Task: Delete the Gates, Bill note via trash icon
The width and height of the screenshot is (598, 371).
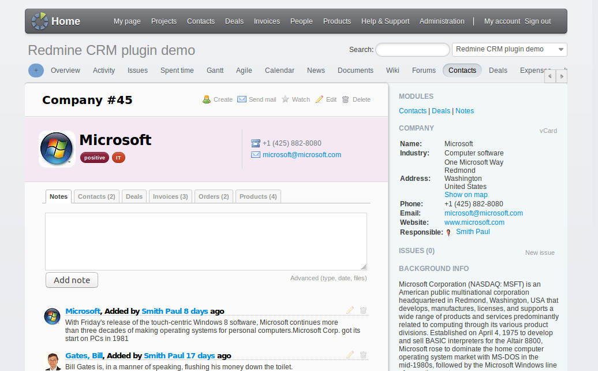Action: click(363, 355)
